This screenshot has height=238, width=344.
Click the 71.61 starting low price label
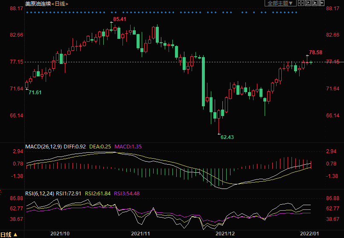(35, 93)
